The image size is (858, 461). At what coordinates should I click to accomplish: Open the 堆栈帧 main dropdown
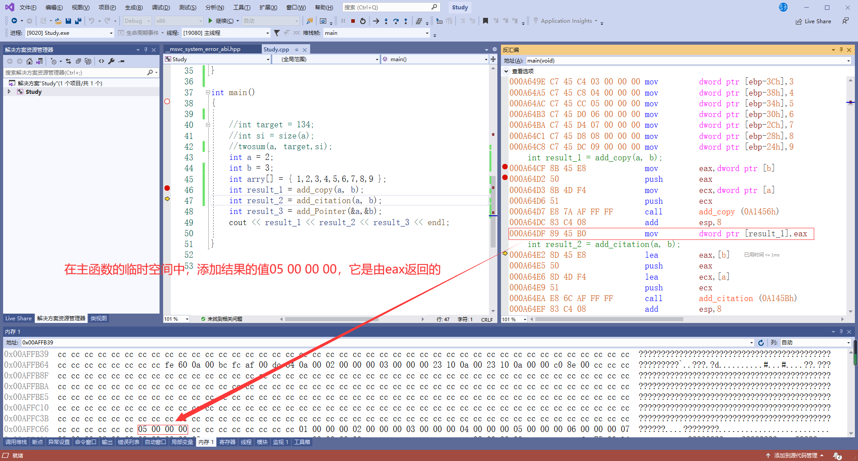377,33
